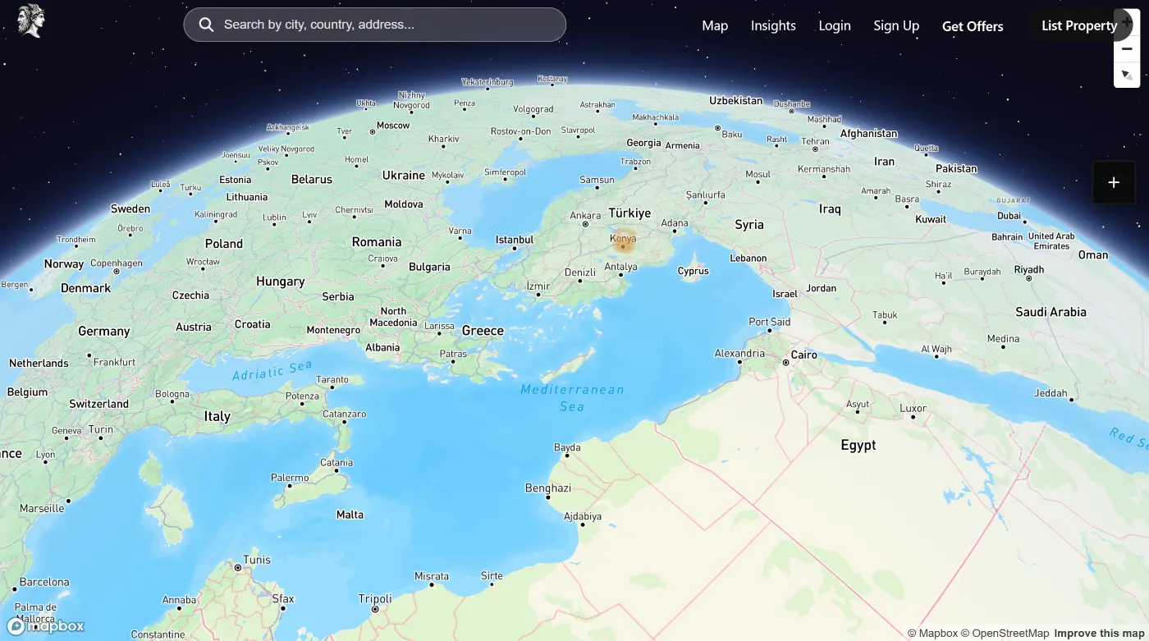This screenshot has width=1149, height=641.
Task: Click the Ankara city label
Action: (585, 217)
